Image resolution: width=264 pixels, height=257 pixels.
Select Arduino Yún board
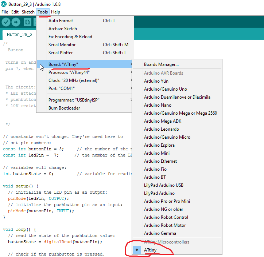coord(177,81)
